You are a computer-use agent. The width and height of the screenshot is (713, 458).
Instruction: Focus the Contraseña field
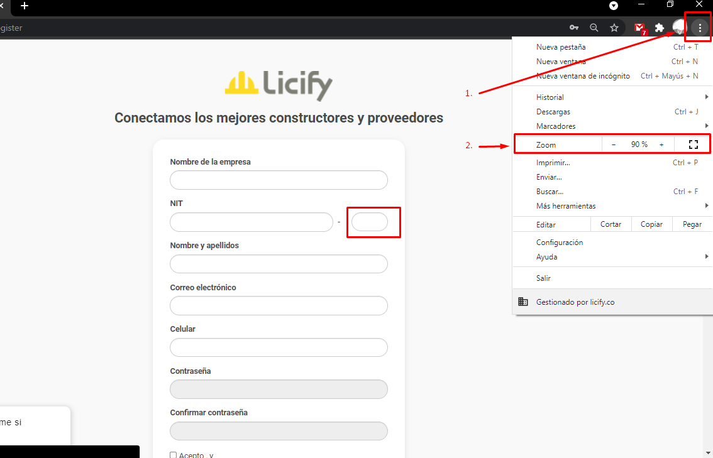pos(279,390)
